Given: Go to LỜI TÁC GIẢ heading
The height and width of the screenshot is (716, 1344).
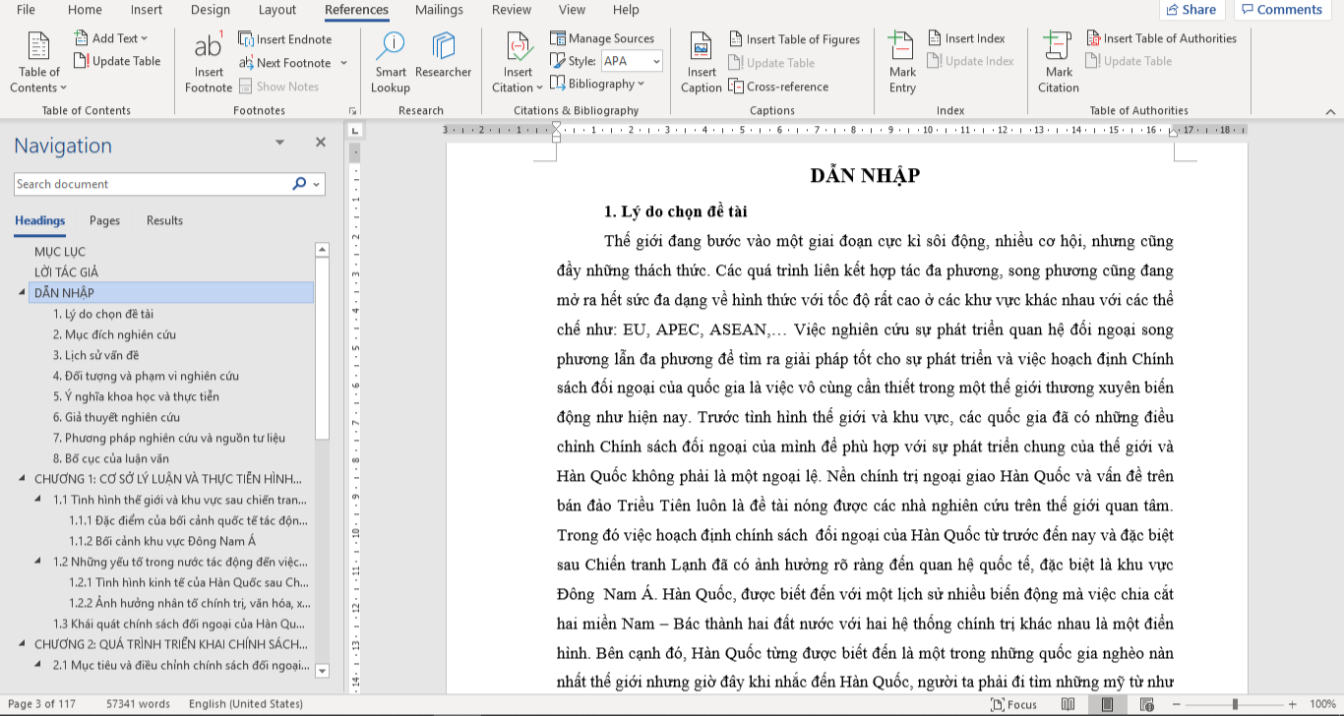Looking at the screenshot, I should [66, 272].
